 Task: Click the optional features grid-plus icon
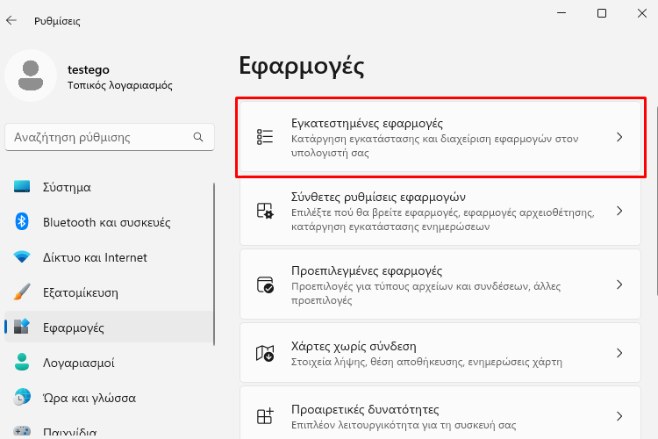(265, 416)
